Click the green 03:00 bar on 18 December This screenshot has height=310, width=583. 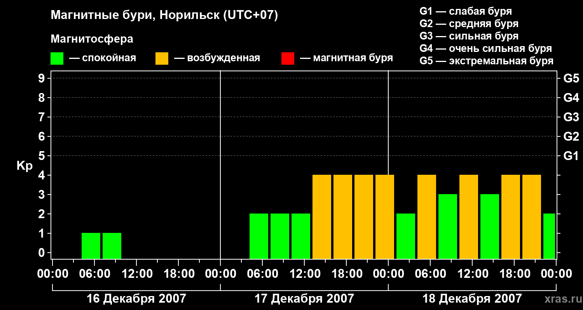406,236
